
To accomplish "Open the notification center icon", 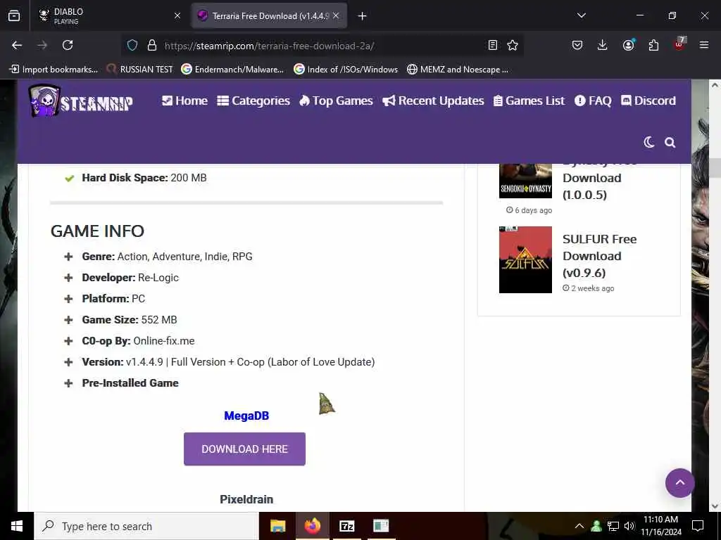I will click(698, 526).
